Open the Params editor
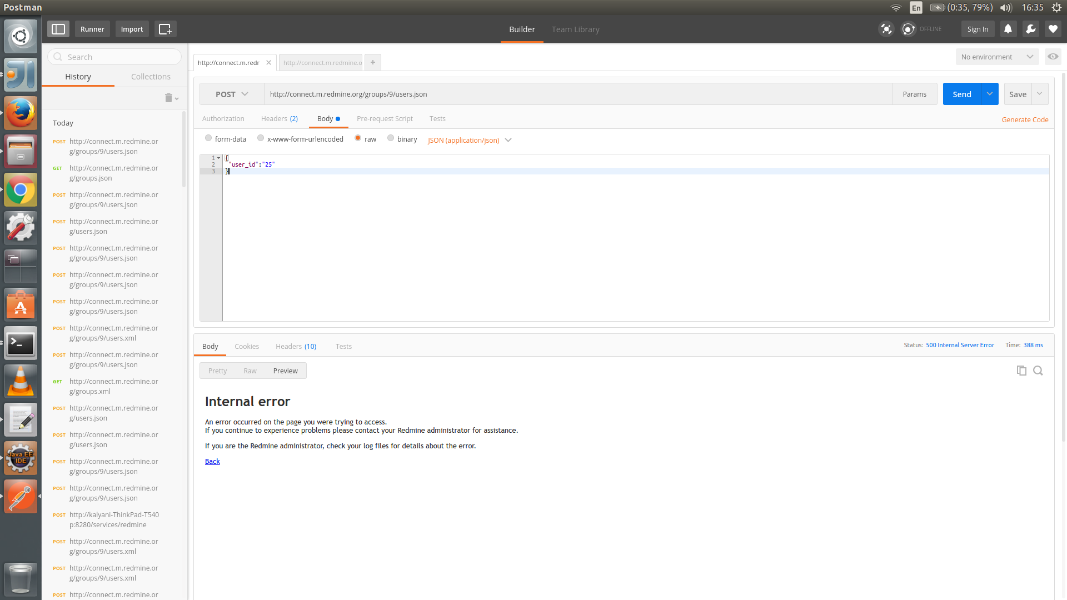This screenshot has height=600, width=1067. click(914, 94)
